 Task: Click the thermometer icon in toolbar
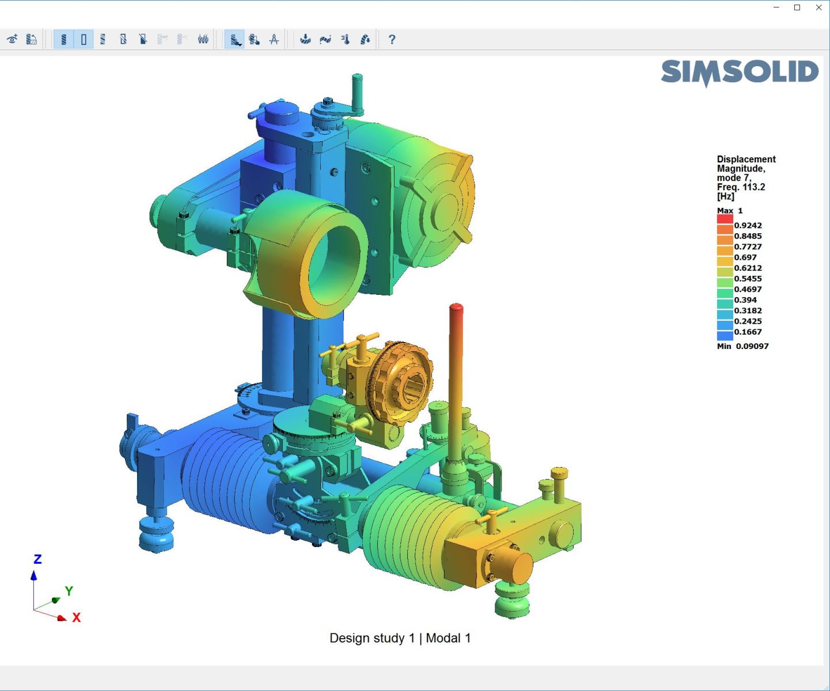(x=345, y=39)
